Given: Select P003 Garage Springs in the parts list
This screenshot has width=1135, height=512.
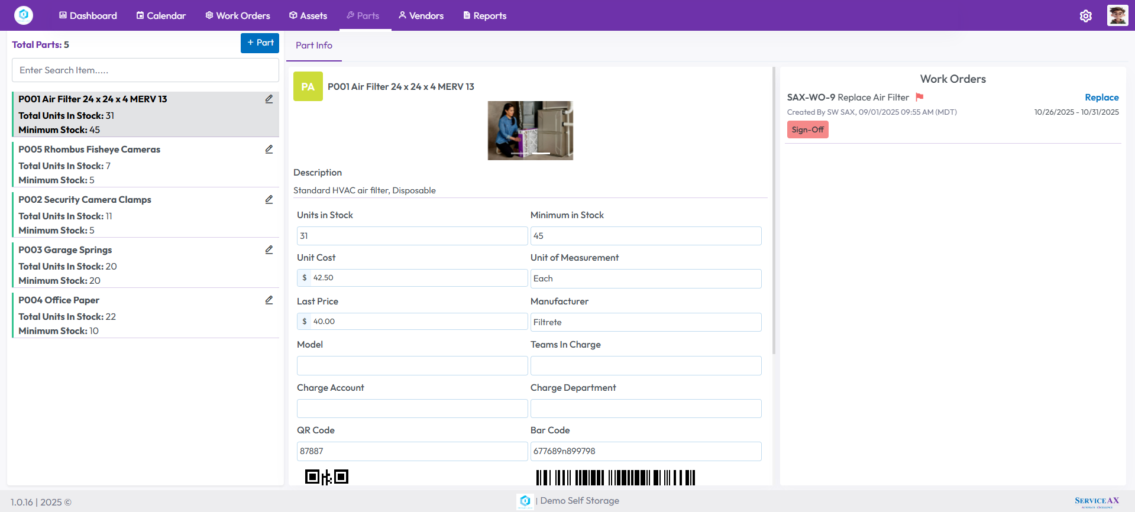Looking at the screenshot, I should (65, 250).
